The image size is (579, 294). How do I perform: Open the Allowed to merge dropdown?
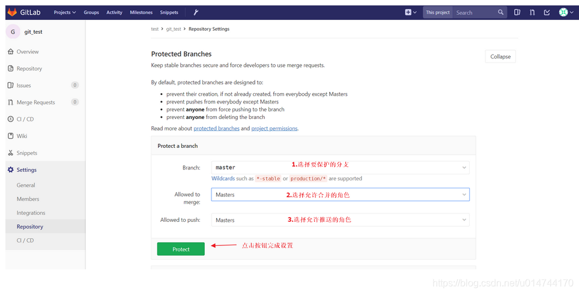tap(340, 195)
